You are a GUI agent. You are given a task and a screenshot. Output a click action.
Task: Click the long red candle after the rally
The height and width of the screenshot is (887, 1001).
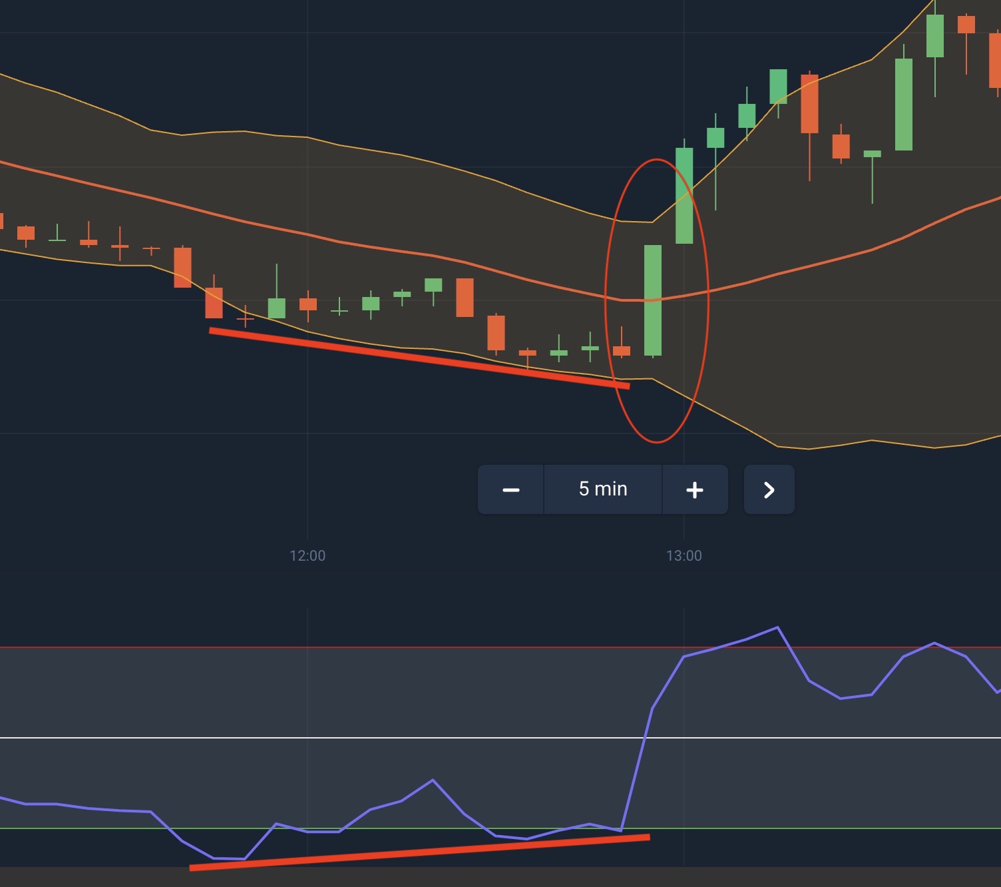[x=809, y=104]
